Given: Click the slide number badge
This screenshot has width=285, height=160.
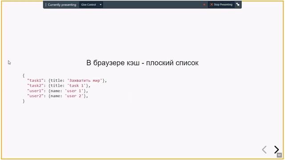Looking at the screenshot, I should (x=279, y=155).
